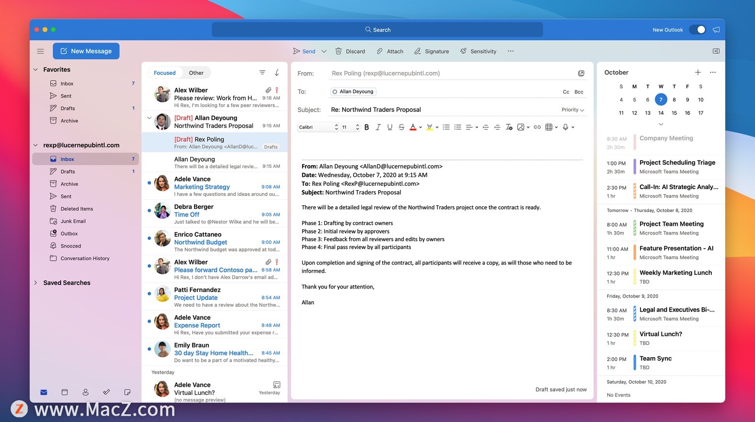The height and width of the screenshot is (422, 755).
Task: Collapse rexp@lucernepubintl.com account folders
Action: [x=35, y=145]
